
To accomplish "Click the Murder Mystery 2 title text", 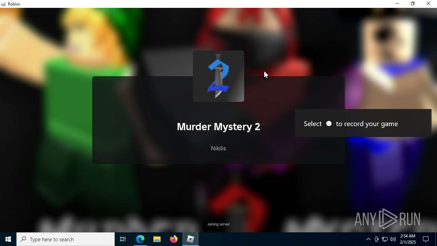I will click(218, 127).
